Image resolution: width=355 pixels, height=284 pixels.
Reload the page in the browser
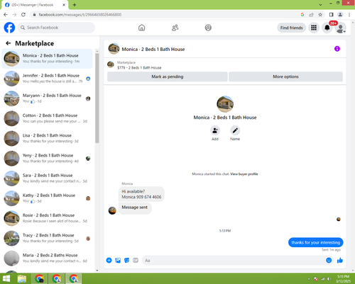click(x=23, y=15)
